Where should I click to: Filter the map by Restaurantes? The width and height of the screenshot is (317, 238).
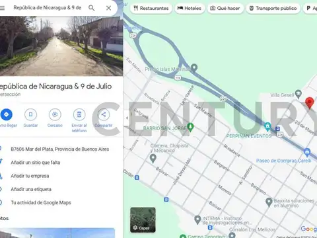(x=151, y=9)
